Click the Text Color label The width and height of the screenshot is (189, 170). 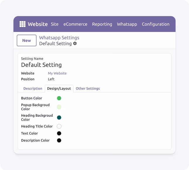pos(30,133)
